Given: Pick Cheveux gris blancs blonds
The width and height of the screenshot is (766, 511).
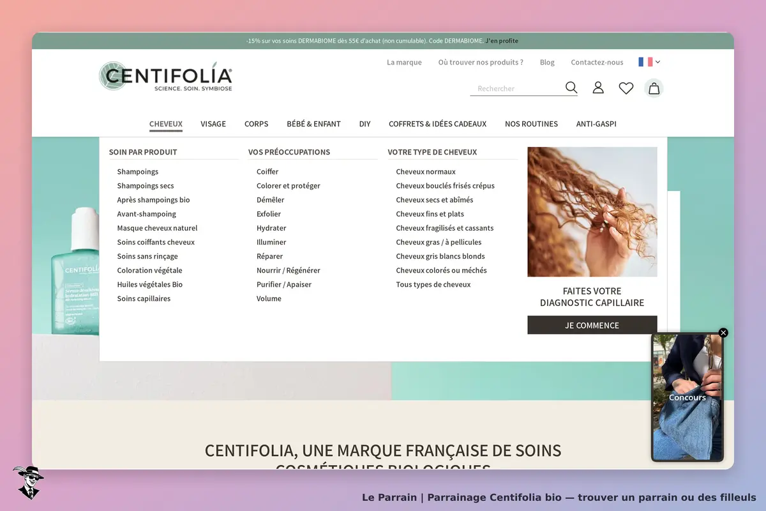Looking at the screenshot, I should click(440, 256).
